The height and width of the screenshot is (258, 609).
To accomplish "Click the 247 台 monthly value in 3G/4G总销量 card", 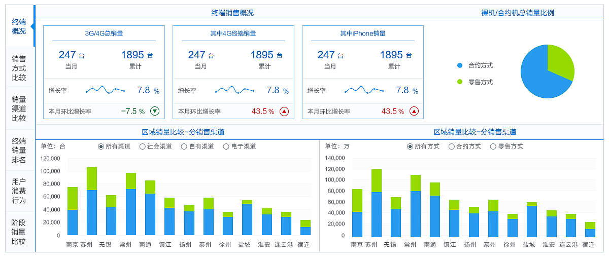I will [x=72, y=55].
